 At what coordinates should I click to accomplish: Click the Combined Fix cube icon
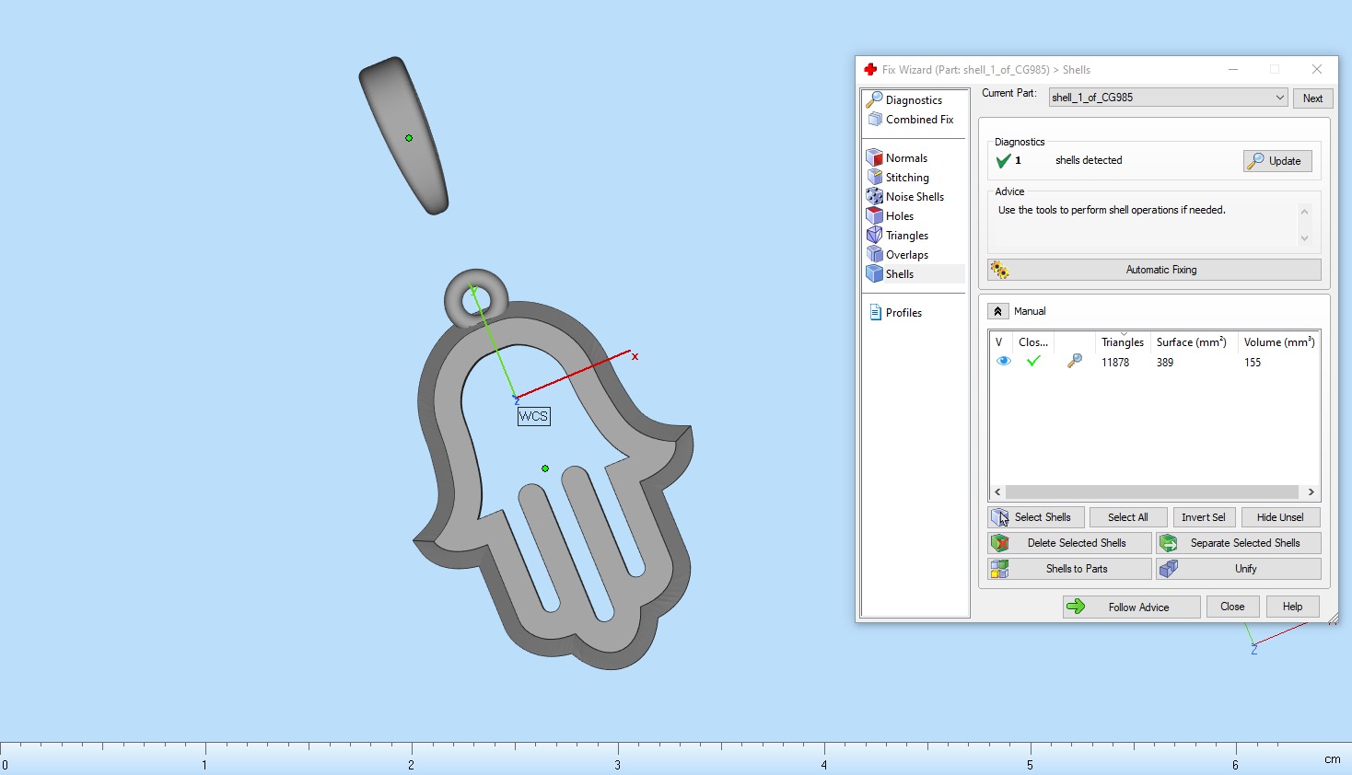pyautogui.click(x=875, y=120)
